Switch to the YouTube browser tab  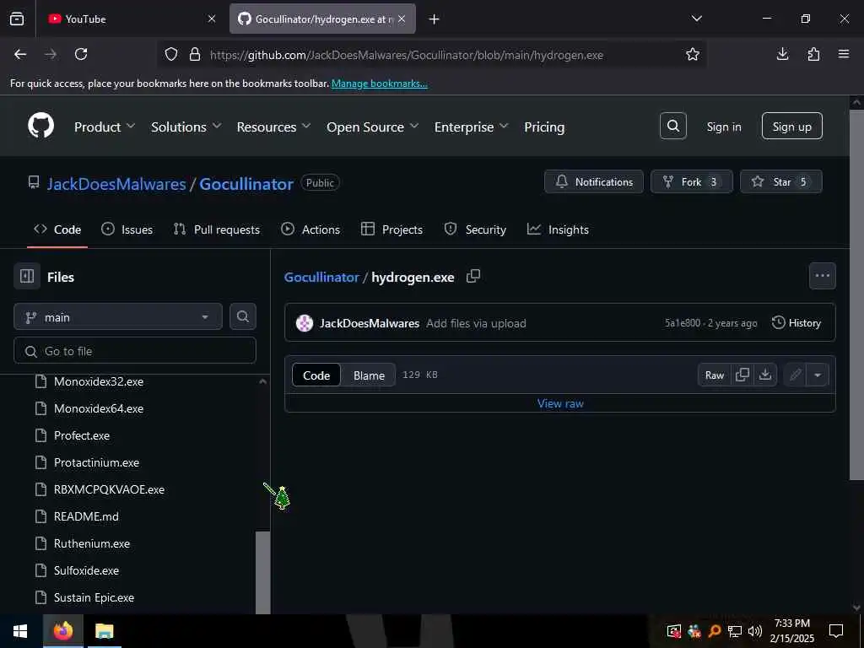point(131,19)
